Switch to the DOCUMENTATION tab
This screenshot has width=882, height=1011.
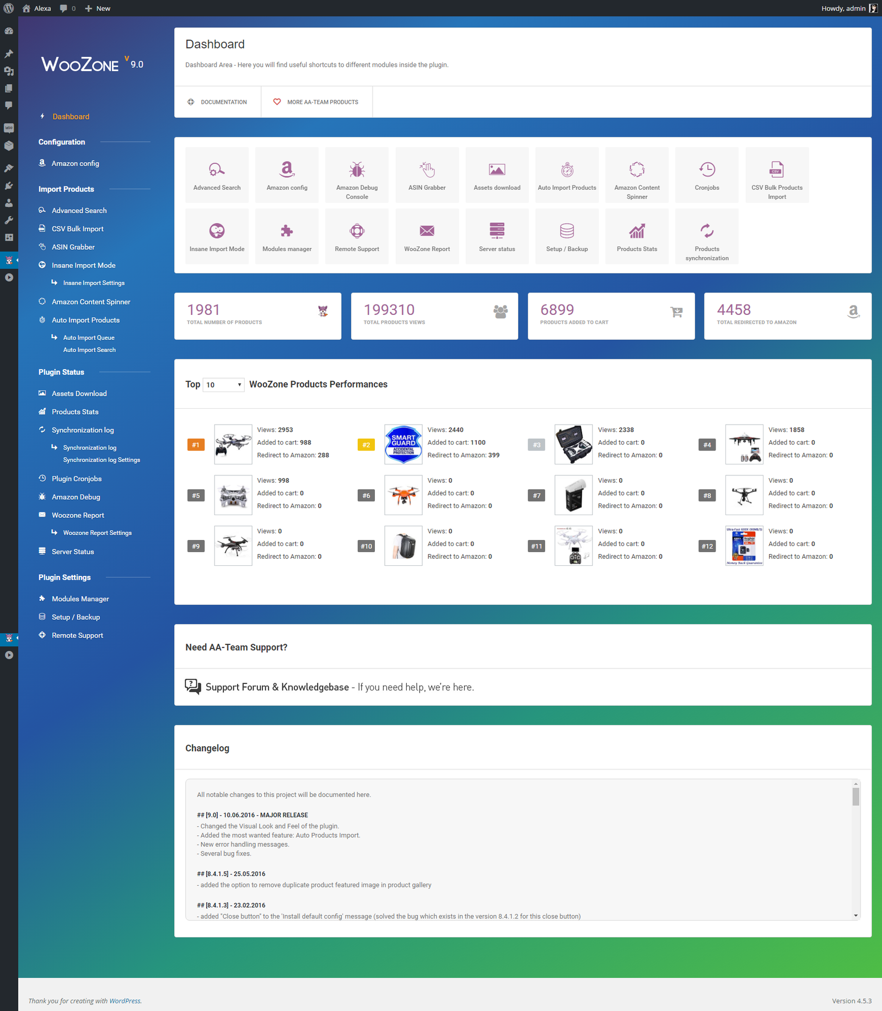coord(217,101)
